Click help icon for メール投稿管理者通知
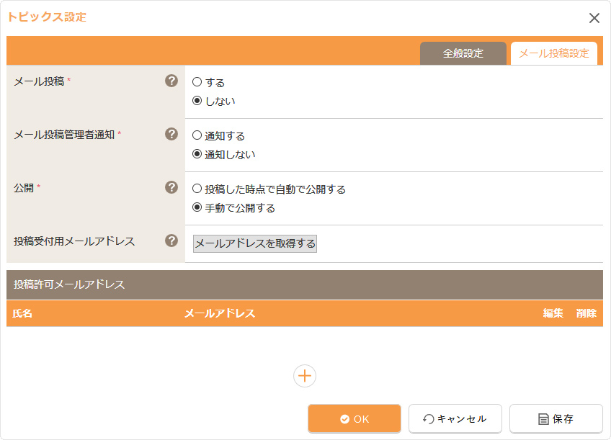Viewport: 611px width, 440px height. click(x=171, y=134)
